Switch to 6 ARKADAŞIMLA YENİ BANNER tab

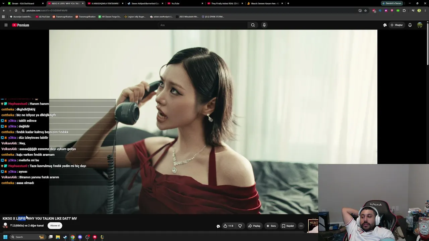pyautogui.click(x=105, y=3)
